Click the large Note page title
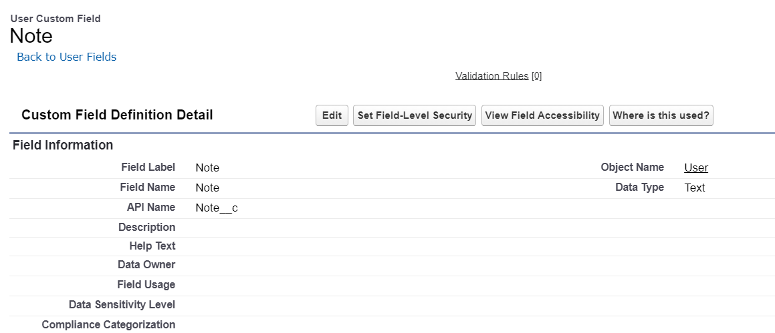The width and height of the screenshot is (775, 333). pyautogui.click(x=31, y=36)
